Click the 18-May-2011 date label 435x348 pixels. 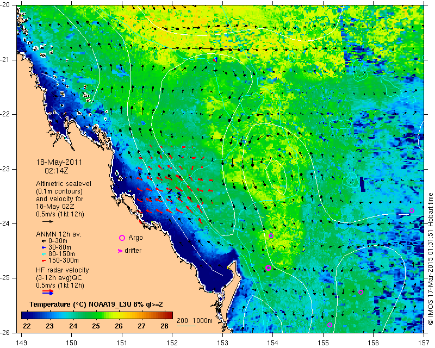[x=59, y=162]
